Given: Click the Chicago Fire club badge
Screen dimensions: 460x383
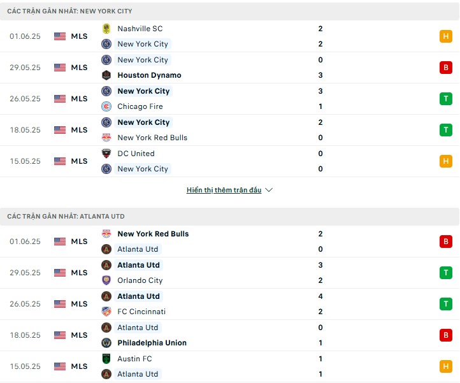Looking at the screenshot, I should coord(106,106).
